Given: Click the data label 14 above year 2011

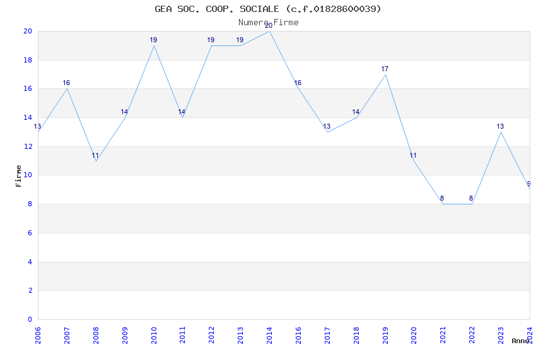Looking at the screenshot, I should (182, 112).
